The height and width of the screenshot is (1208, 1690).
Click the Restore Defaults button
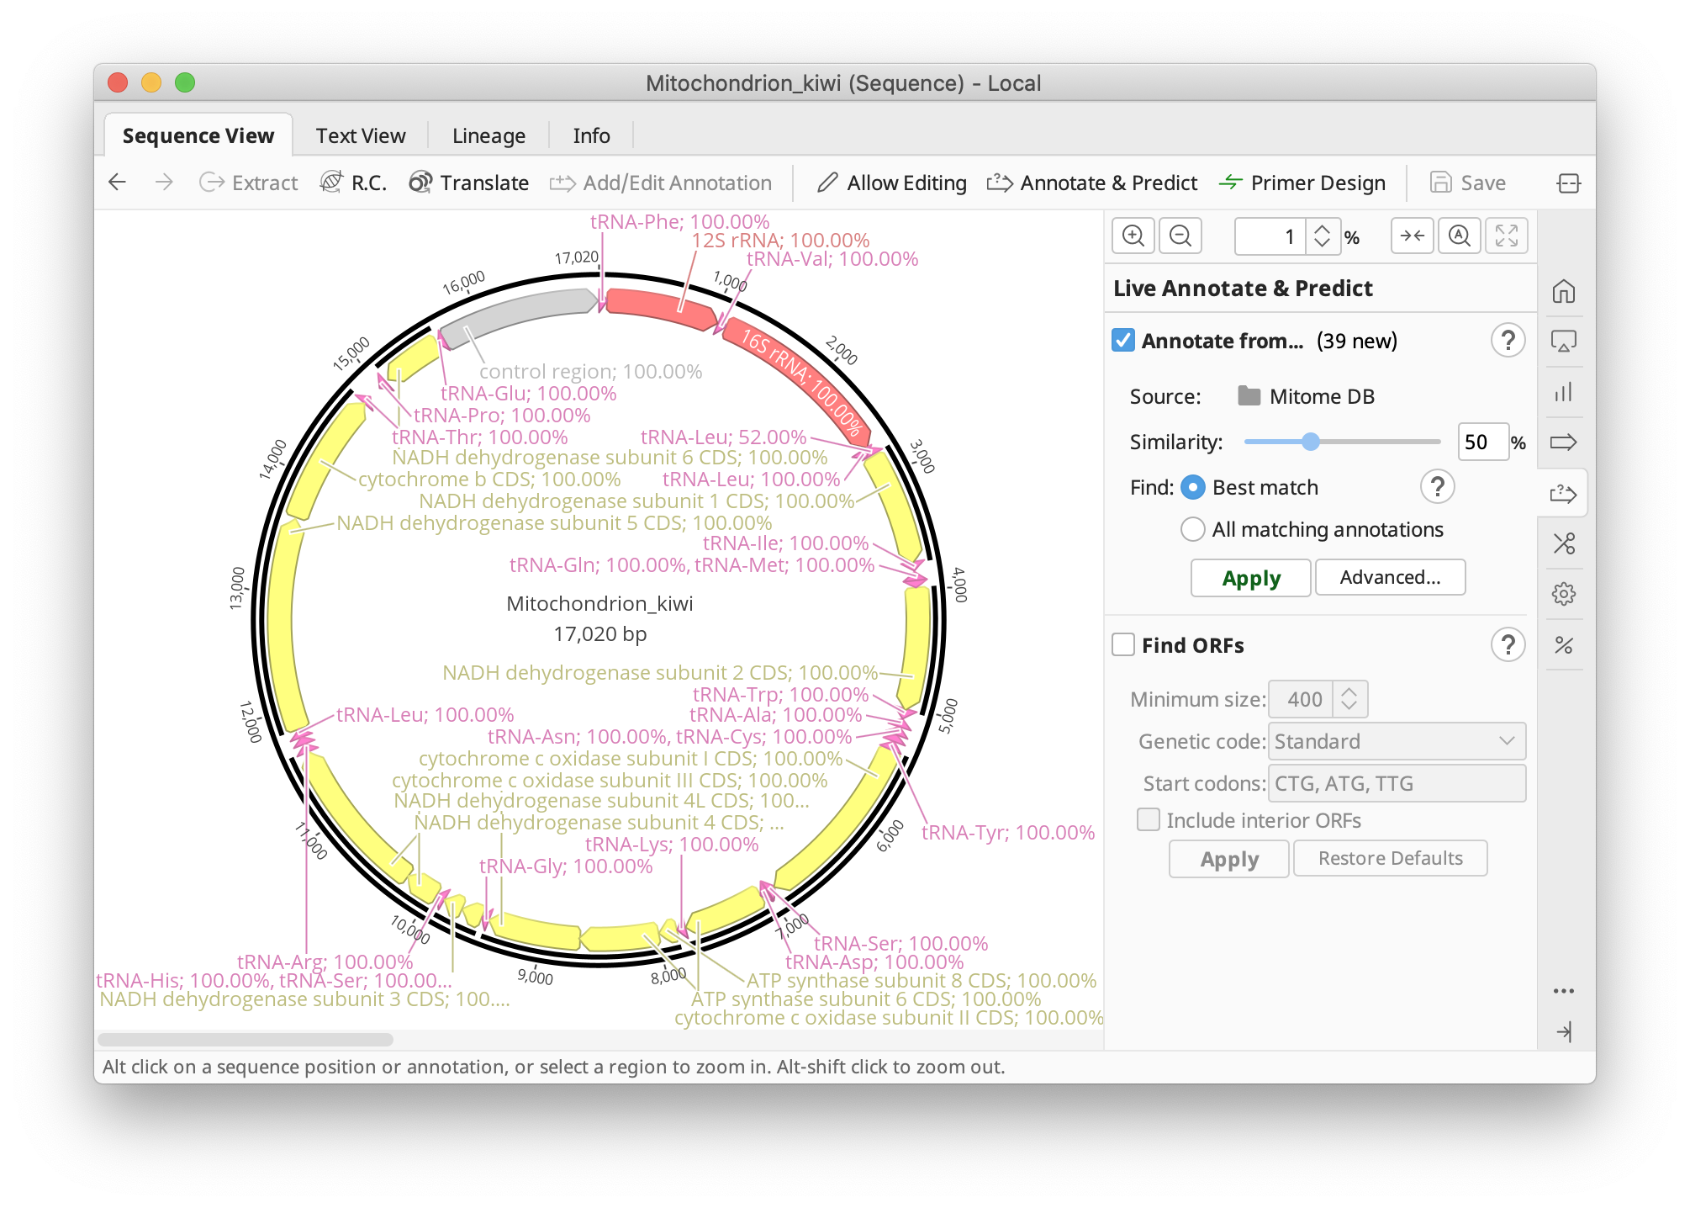(1390, 858)
